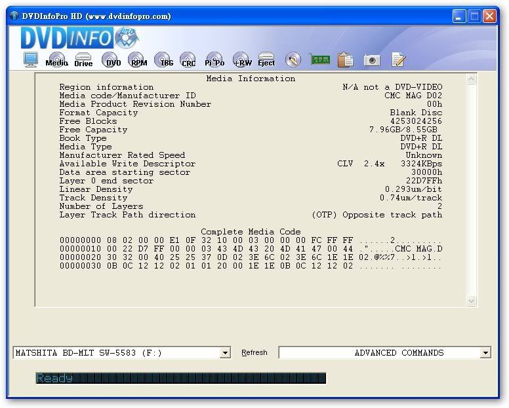The width and height of the screenshot is (509, 408).
Task: Click 'Layer 0 end sector' value 22D7FFh
Action: pyautogui.click(x=424, y=181)
